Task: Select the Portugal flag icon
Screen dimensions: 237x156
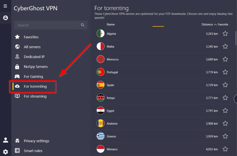Action: pyautogui.click(x=101, y=72)
